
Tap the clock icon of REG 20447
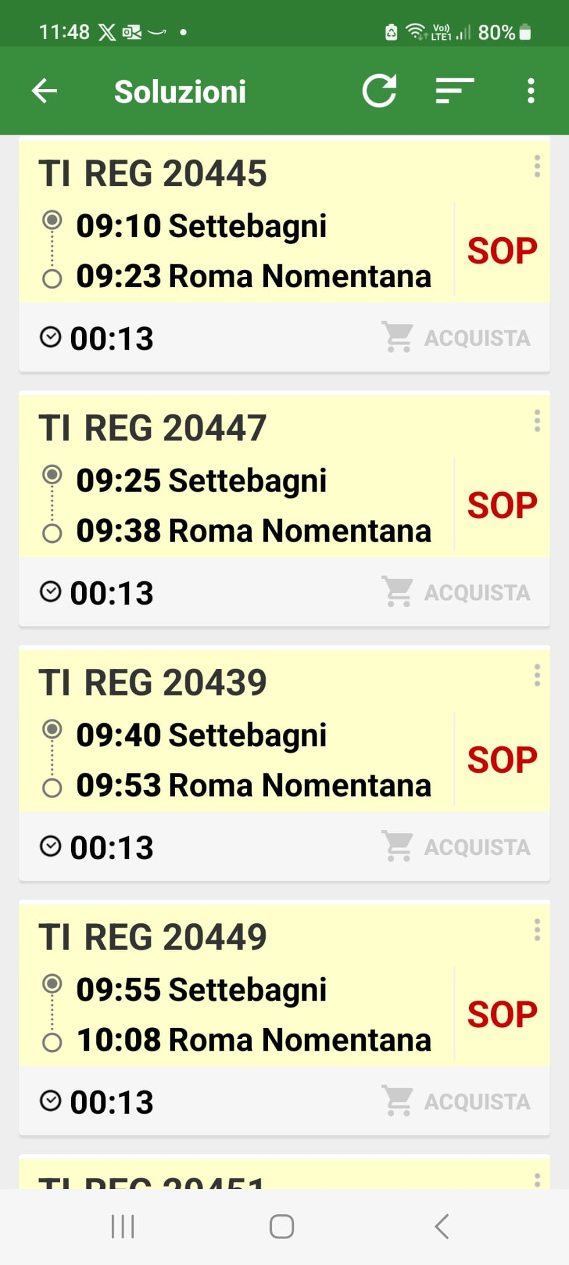(51, 592)
